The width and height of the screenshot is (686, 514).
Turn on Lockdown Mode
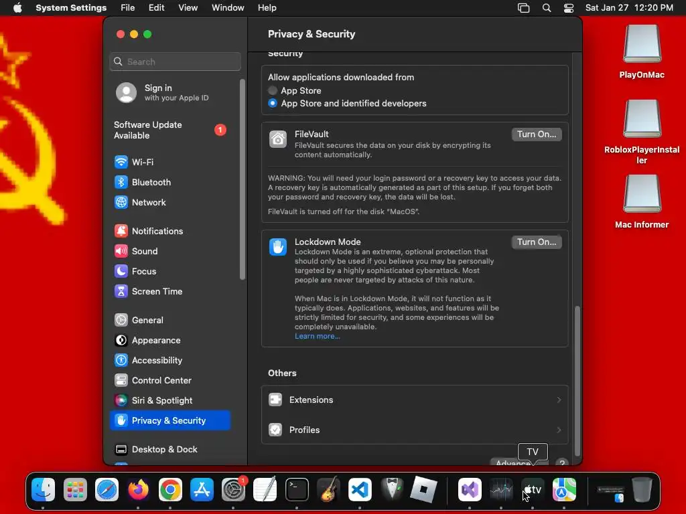537,242
